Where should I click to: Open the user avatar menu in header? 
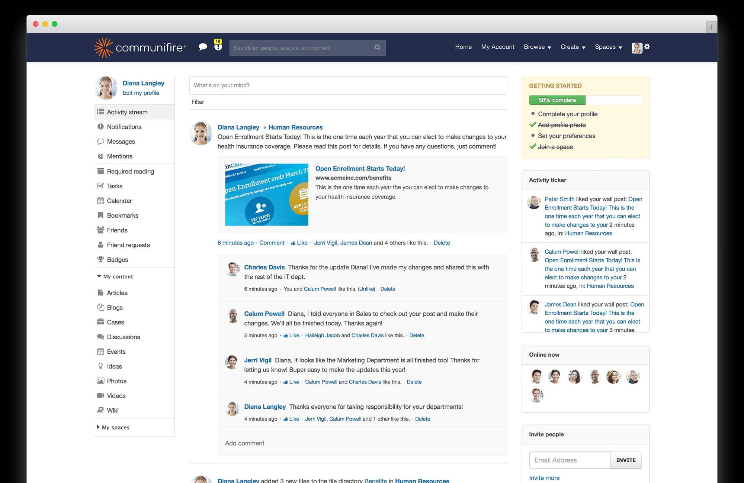tap(637, 48)
